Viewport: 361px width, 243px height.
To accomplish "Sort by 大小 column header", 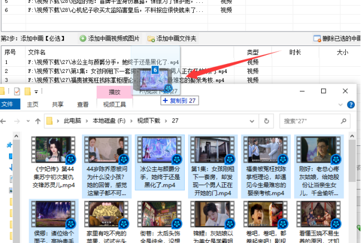I will tap(342, 52).
